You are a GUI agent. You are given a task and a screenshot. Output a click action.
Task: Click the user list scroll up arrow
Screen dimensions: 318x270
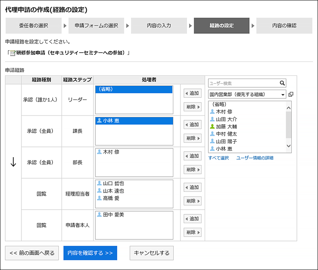click(289, 108)
